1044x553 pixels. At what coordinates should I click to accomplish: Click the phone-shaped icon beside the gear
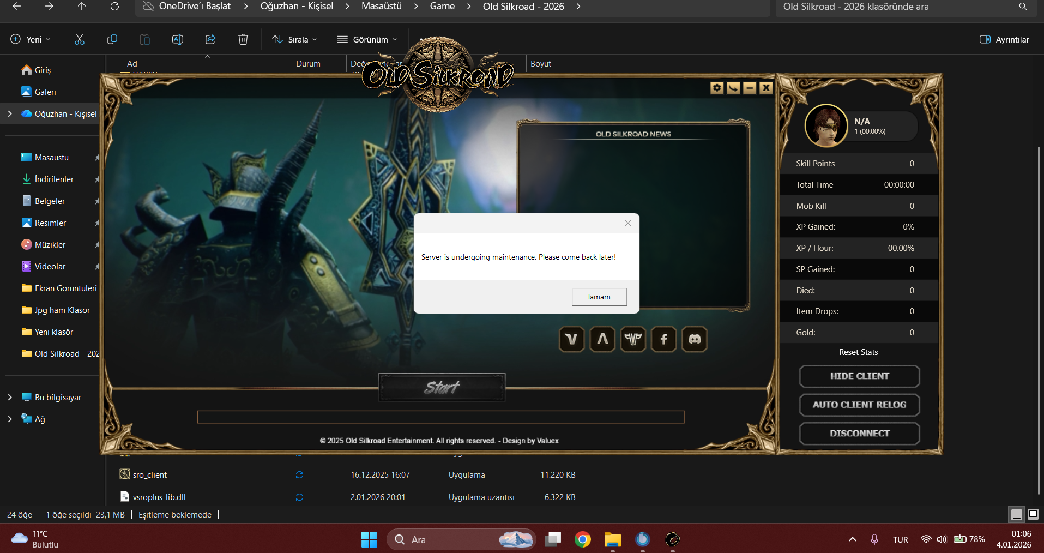click(733, 88)
